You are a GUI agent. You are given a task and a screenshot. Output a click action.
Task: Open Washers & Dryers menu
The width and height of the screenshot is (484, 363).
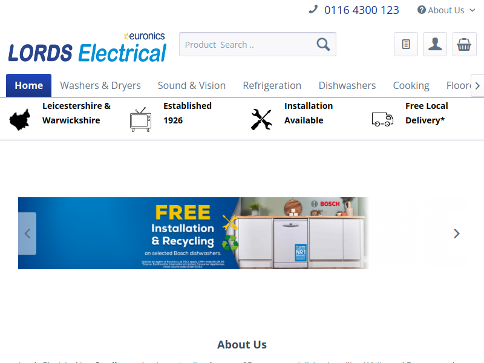tap(100, 85)
